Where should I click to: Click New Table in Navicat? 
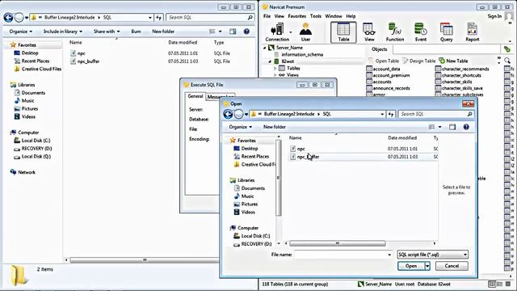(x=453, y=61)
